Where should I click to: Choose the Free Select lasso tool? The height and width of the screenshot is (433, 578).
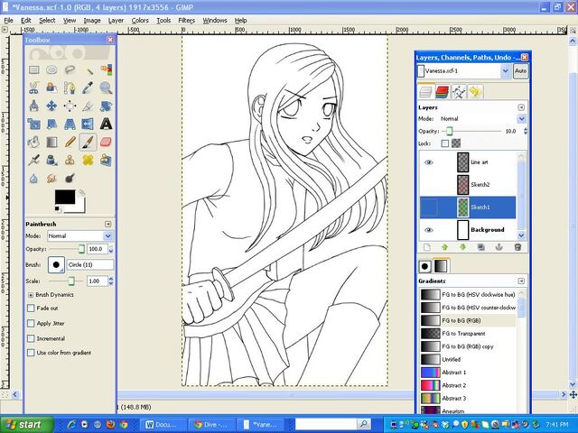pyautogui.click(x=70, y=70)
